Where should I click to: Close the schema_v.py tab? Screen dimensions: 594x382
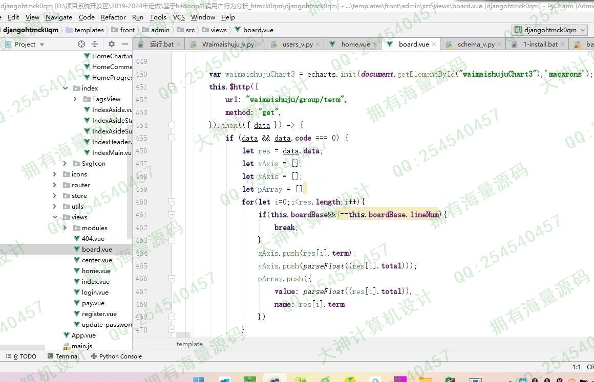coord(500,44)
